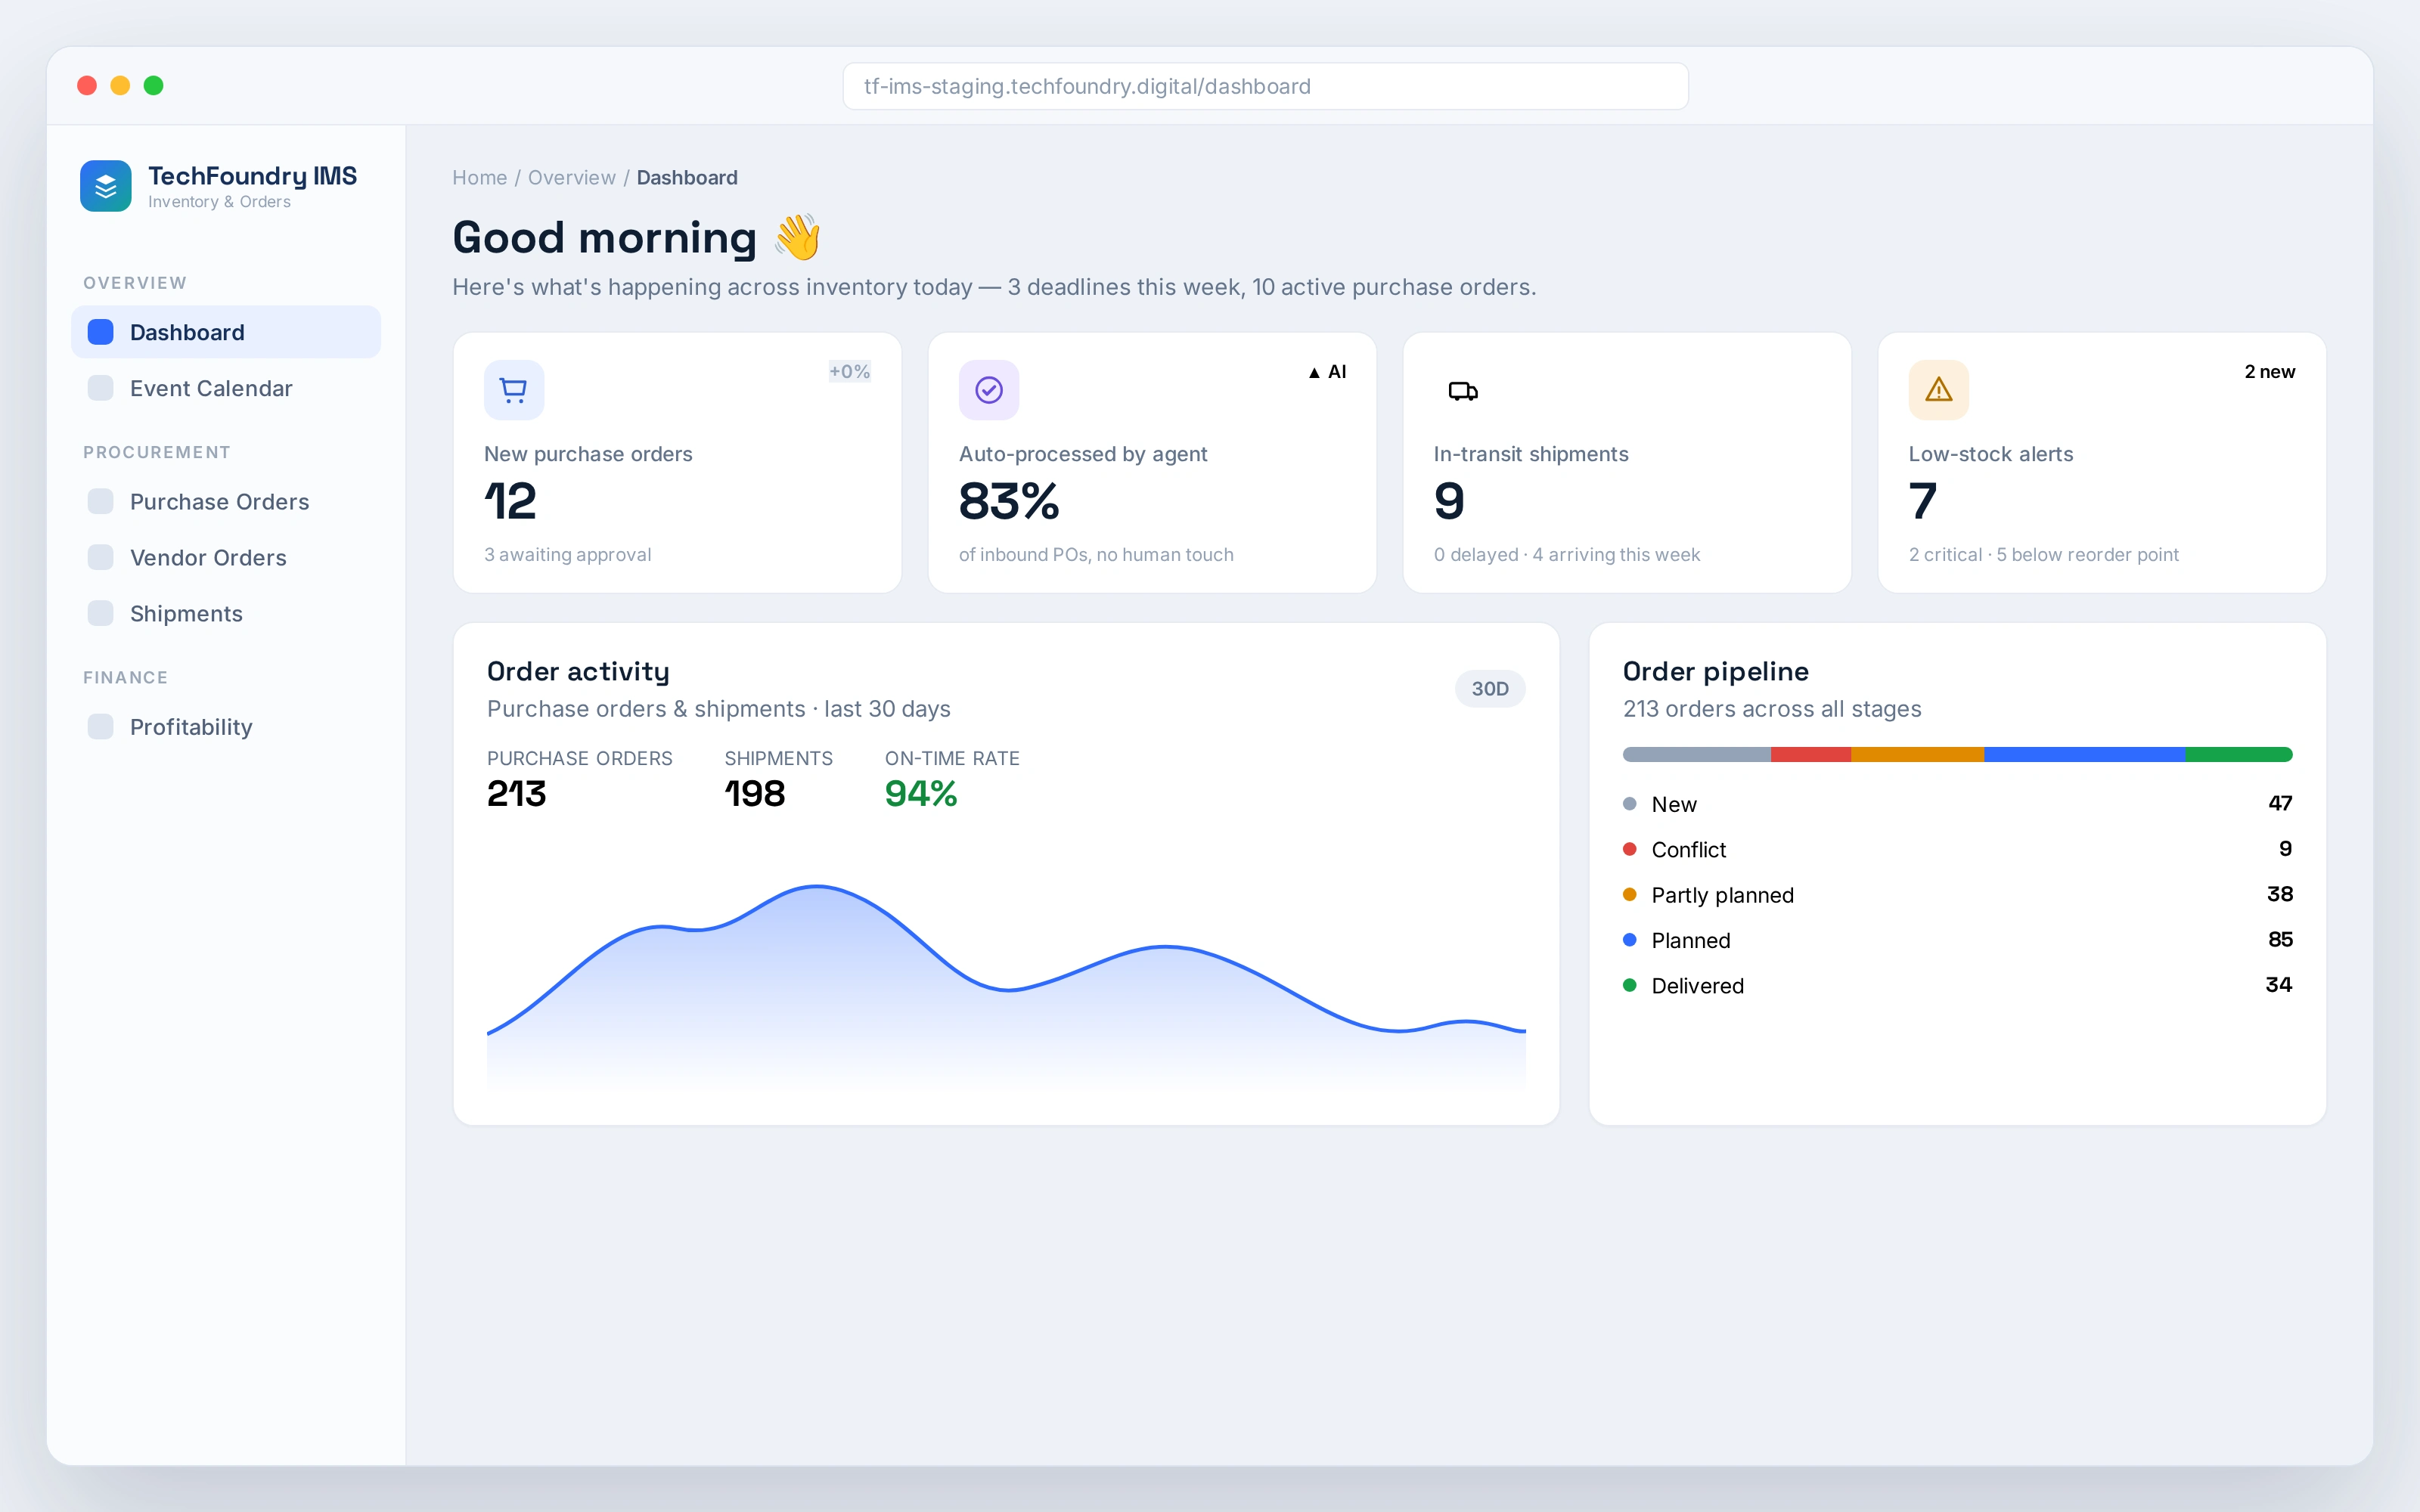
Task: Click the checkmark circle icon on Auto-processed card
Action: point(989,390)
